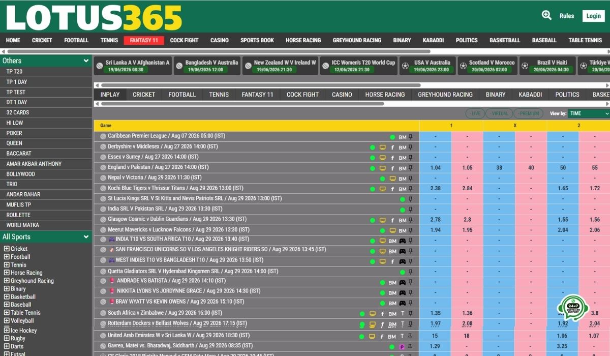This screenshot has height=356, width=610.
Task: Toggle the LIVE filter
Action: (x=475, y=113)
